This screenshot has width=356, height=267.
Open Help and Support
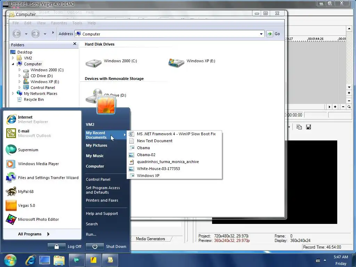pos(102,213)
